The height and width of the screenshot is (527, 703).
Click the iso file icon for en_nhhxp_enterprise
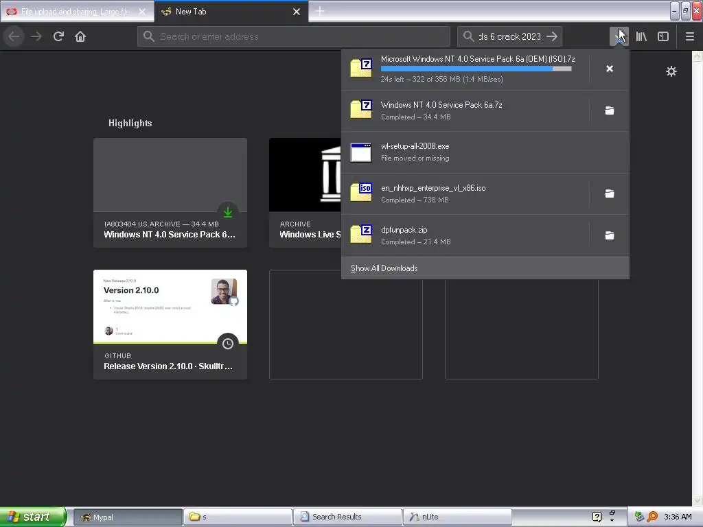361,193
